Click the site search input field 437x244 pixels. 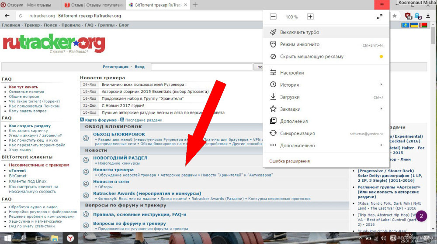click(x=201, y=67)
